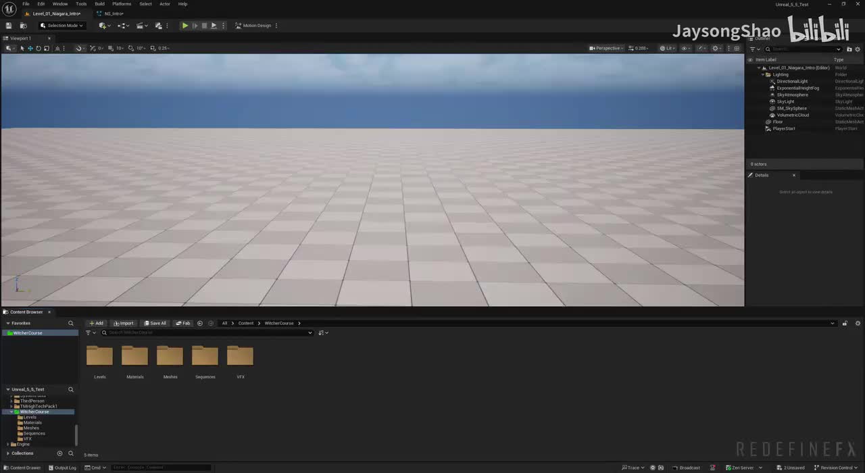Open the Cinematics clapperboard dropdown
Screen dimensions: 865x473
(142, 26)
